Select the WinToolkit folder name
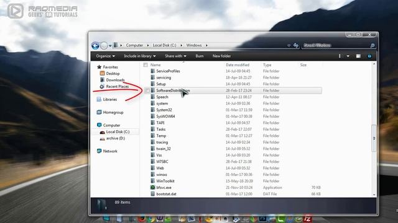This screenshot has width=398, height=223. pos(165,181)
